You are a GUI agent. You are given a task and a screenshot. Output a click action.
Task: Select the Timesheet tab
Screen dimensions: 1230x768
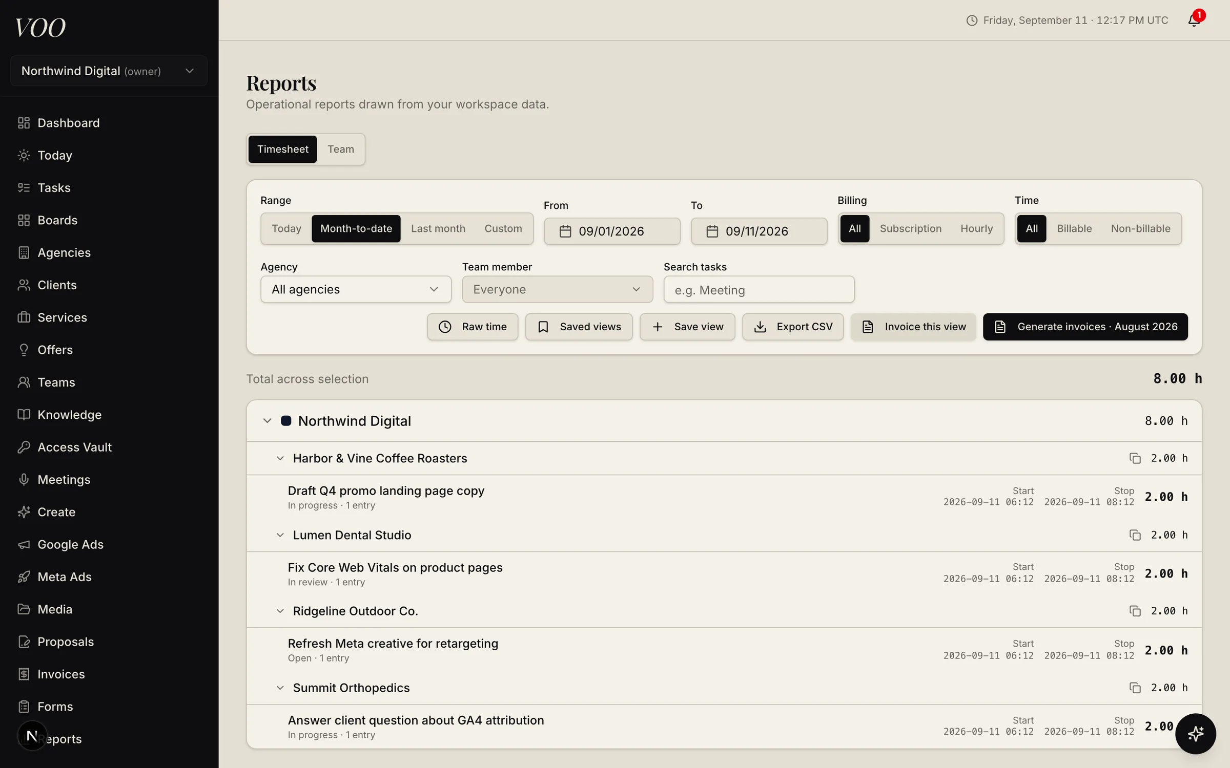(x=282, y=149)
